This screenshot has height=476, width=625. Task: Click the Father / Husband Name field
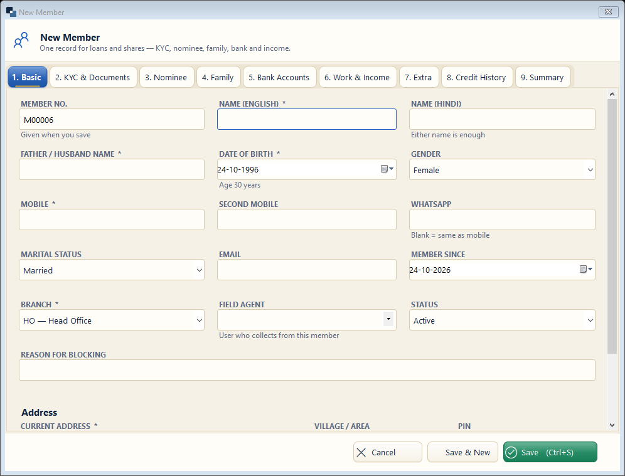[x=112, y=169]
